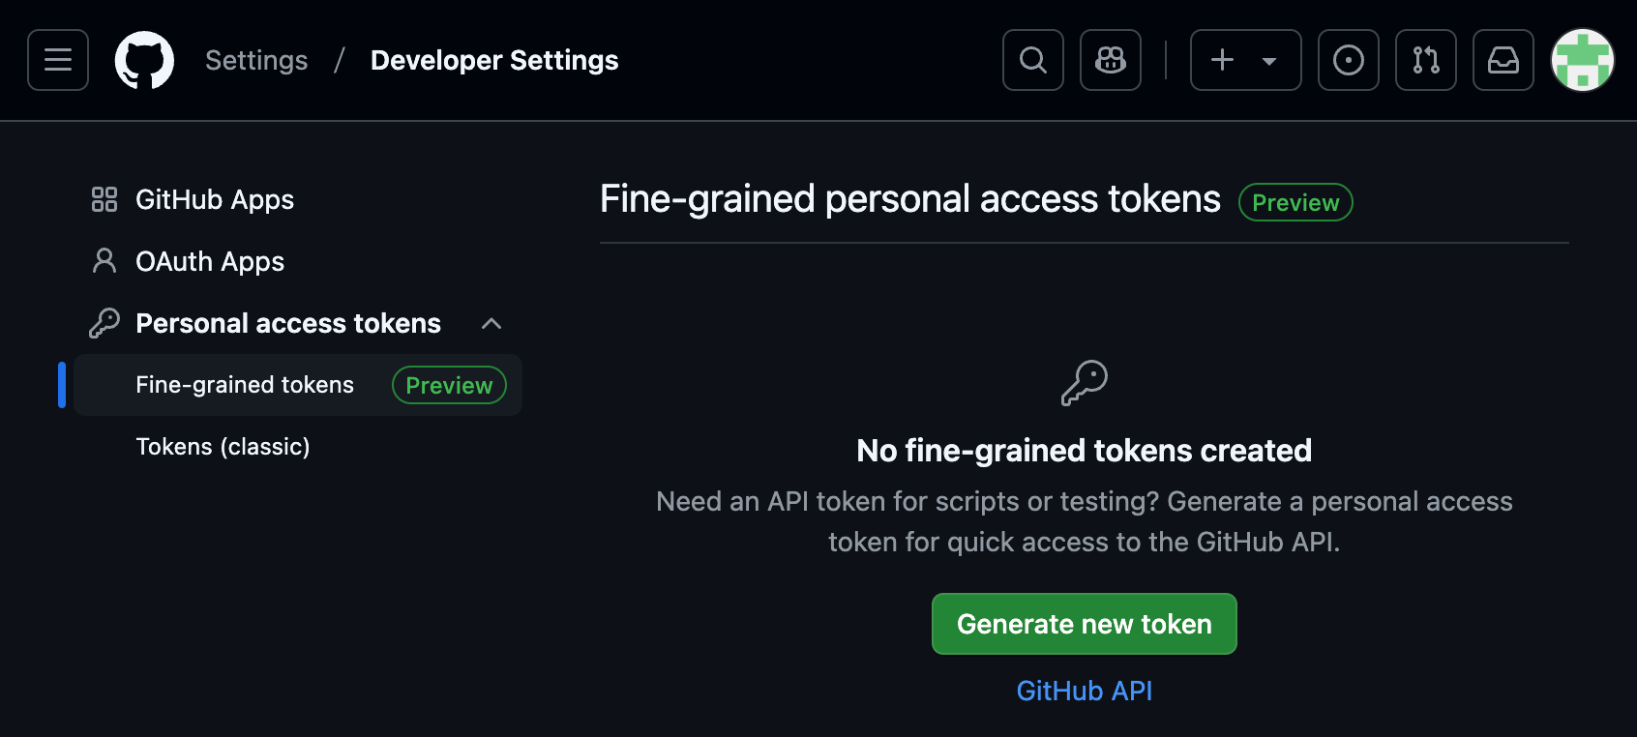Select Fine-grained tokens in sidebar

click(x=244, y=384)
